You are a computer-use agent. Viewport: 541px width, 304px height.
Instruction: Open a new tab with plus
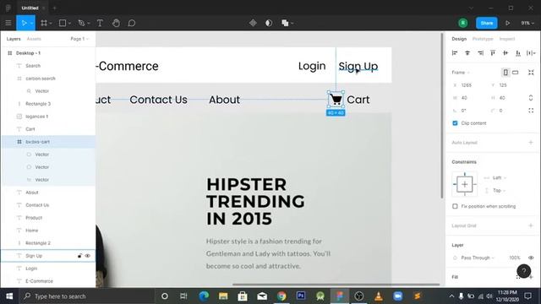[x=54, y=8]
